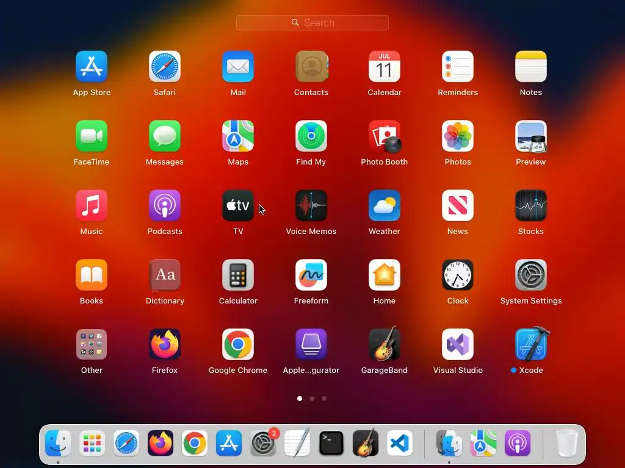625x468 pixels.
Task: Launch Safari from the Launchpad grid
Action: pos(165,66)
